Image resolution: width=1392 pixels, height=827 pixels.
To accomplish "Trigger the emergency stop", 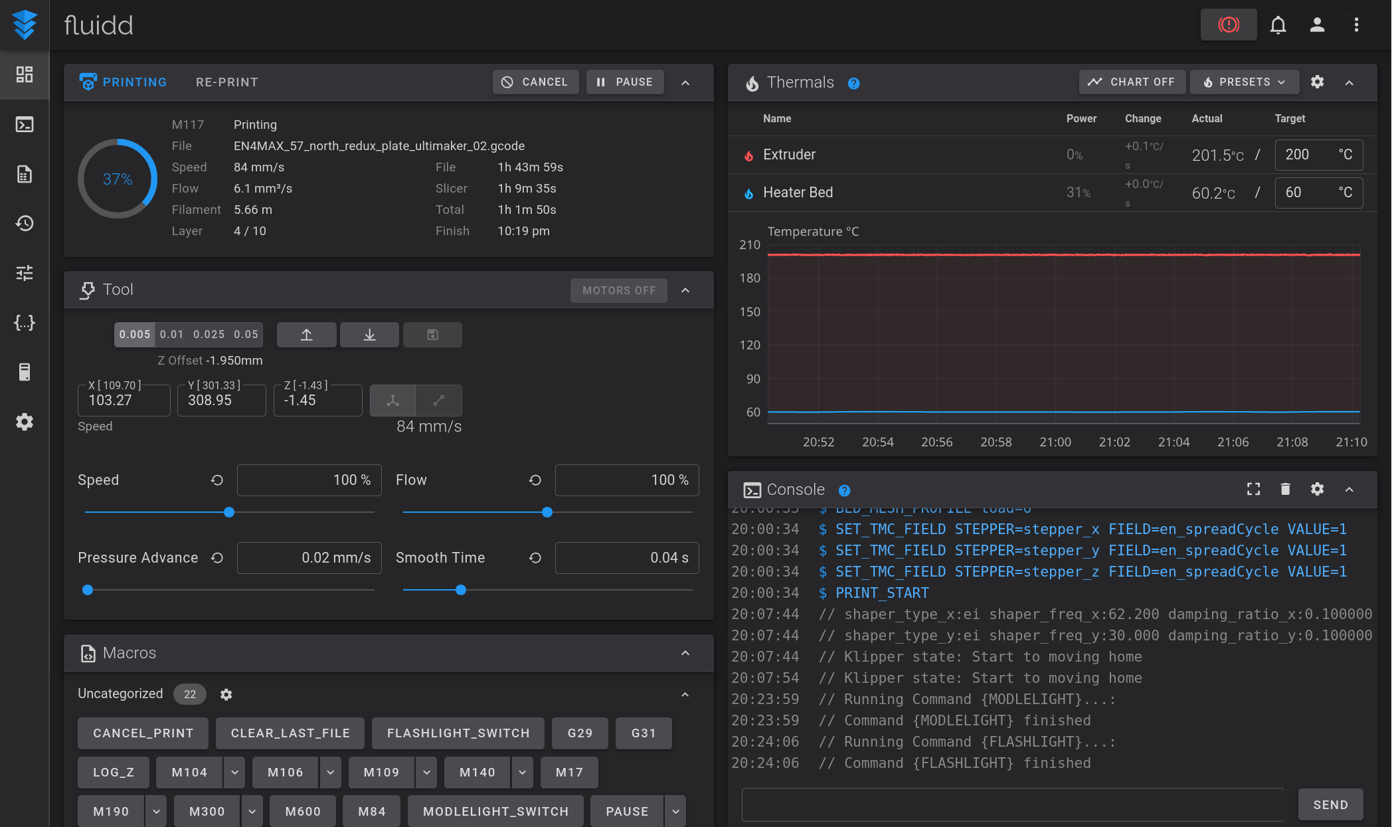I will (x=1228, y=25).
